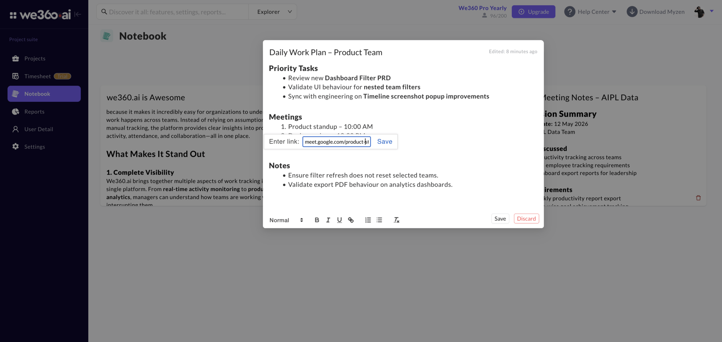This screenshot has height=342, width=722.
Task: Open Projects in the sidebar
Action: tap(44, 58)
